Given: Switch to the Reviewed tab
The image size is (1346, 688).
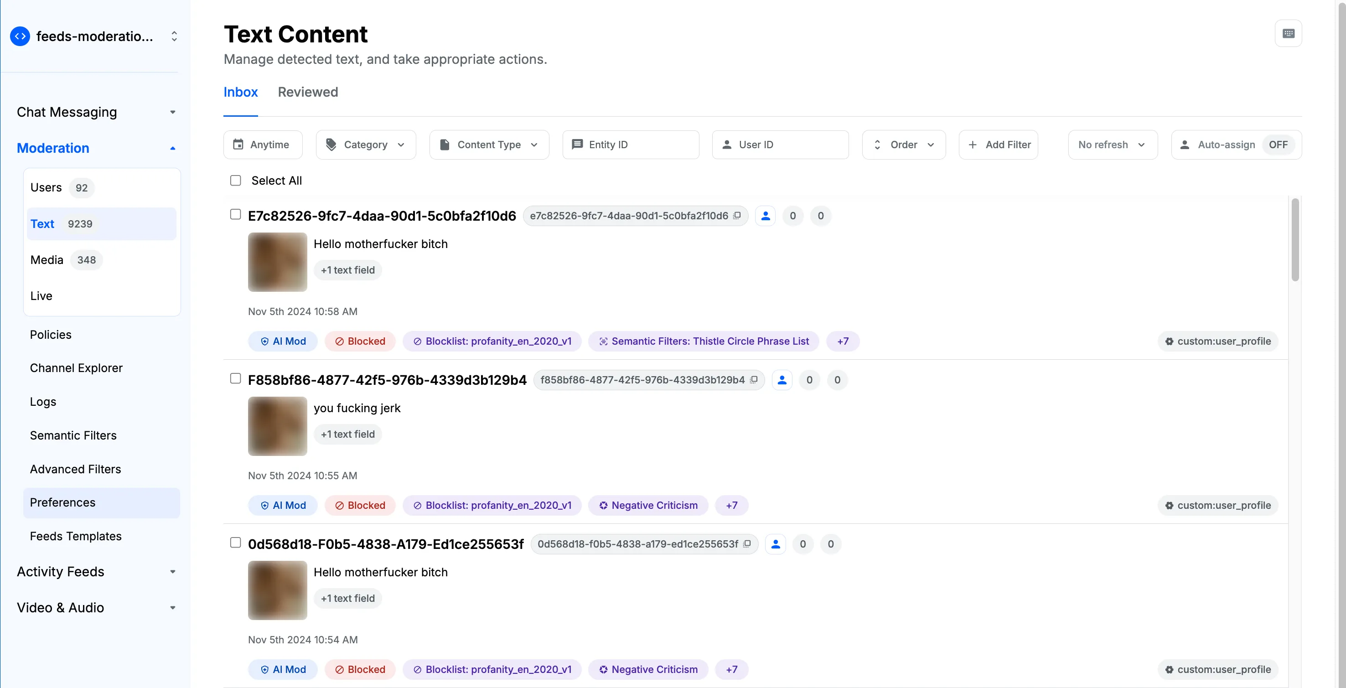Looking at the screenshot, I should click(x=308, y=92).
